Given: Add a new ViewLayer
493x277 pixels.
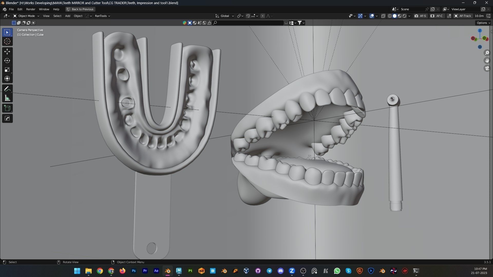Looking at the screenshot, I should (x=483, y=9).
